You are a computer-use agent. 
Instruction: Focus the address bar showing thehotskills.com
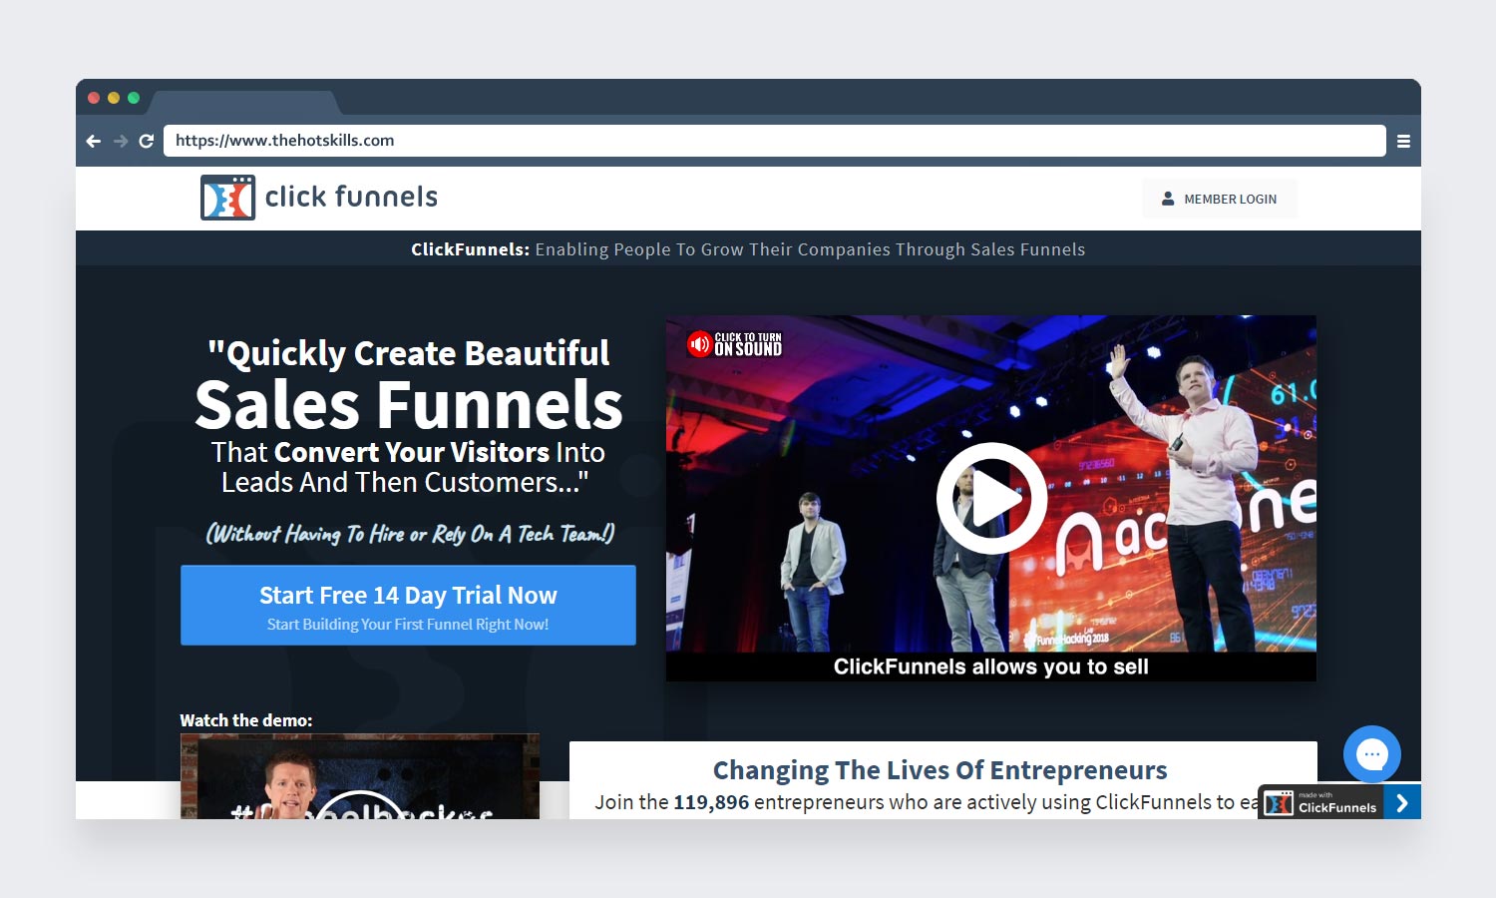(x=775, y=141)
